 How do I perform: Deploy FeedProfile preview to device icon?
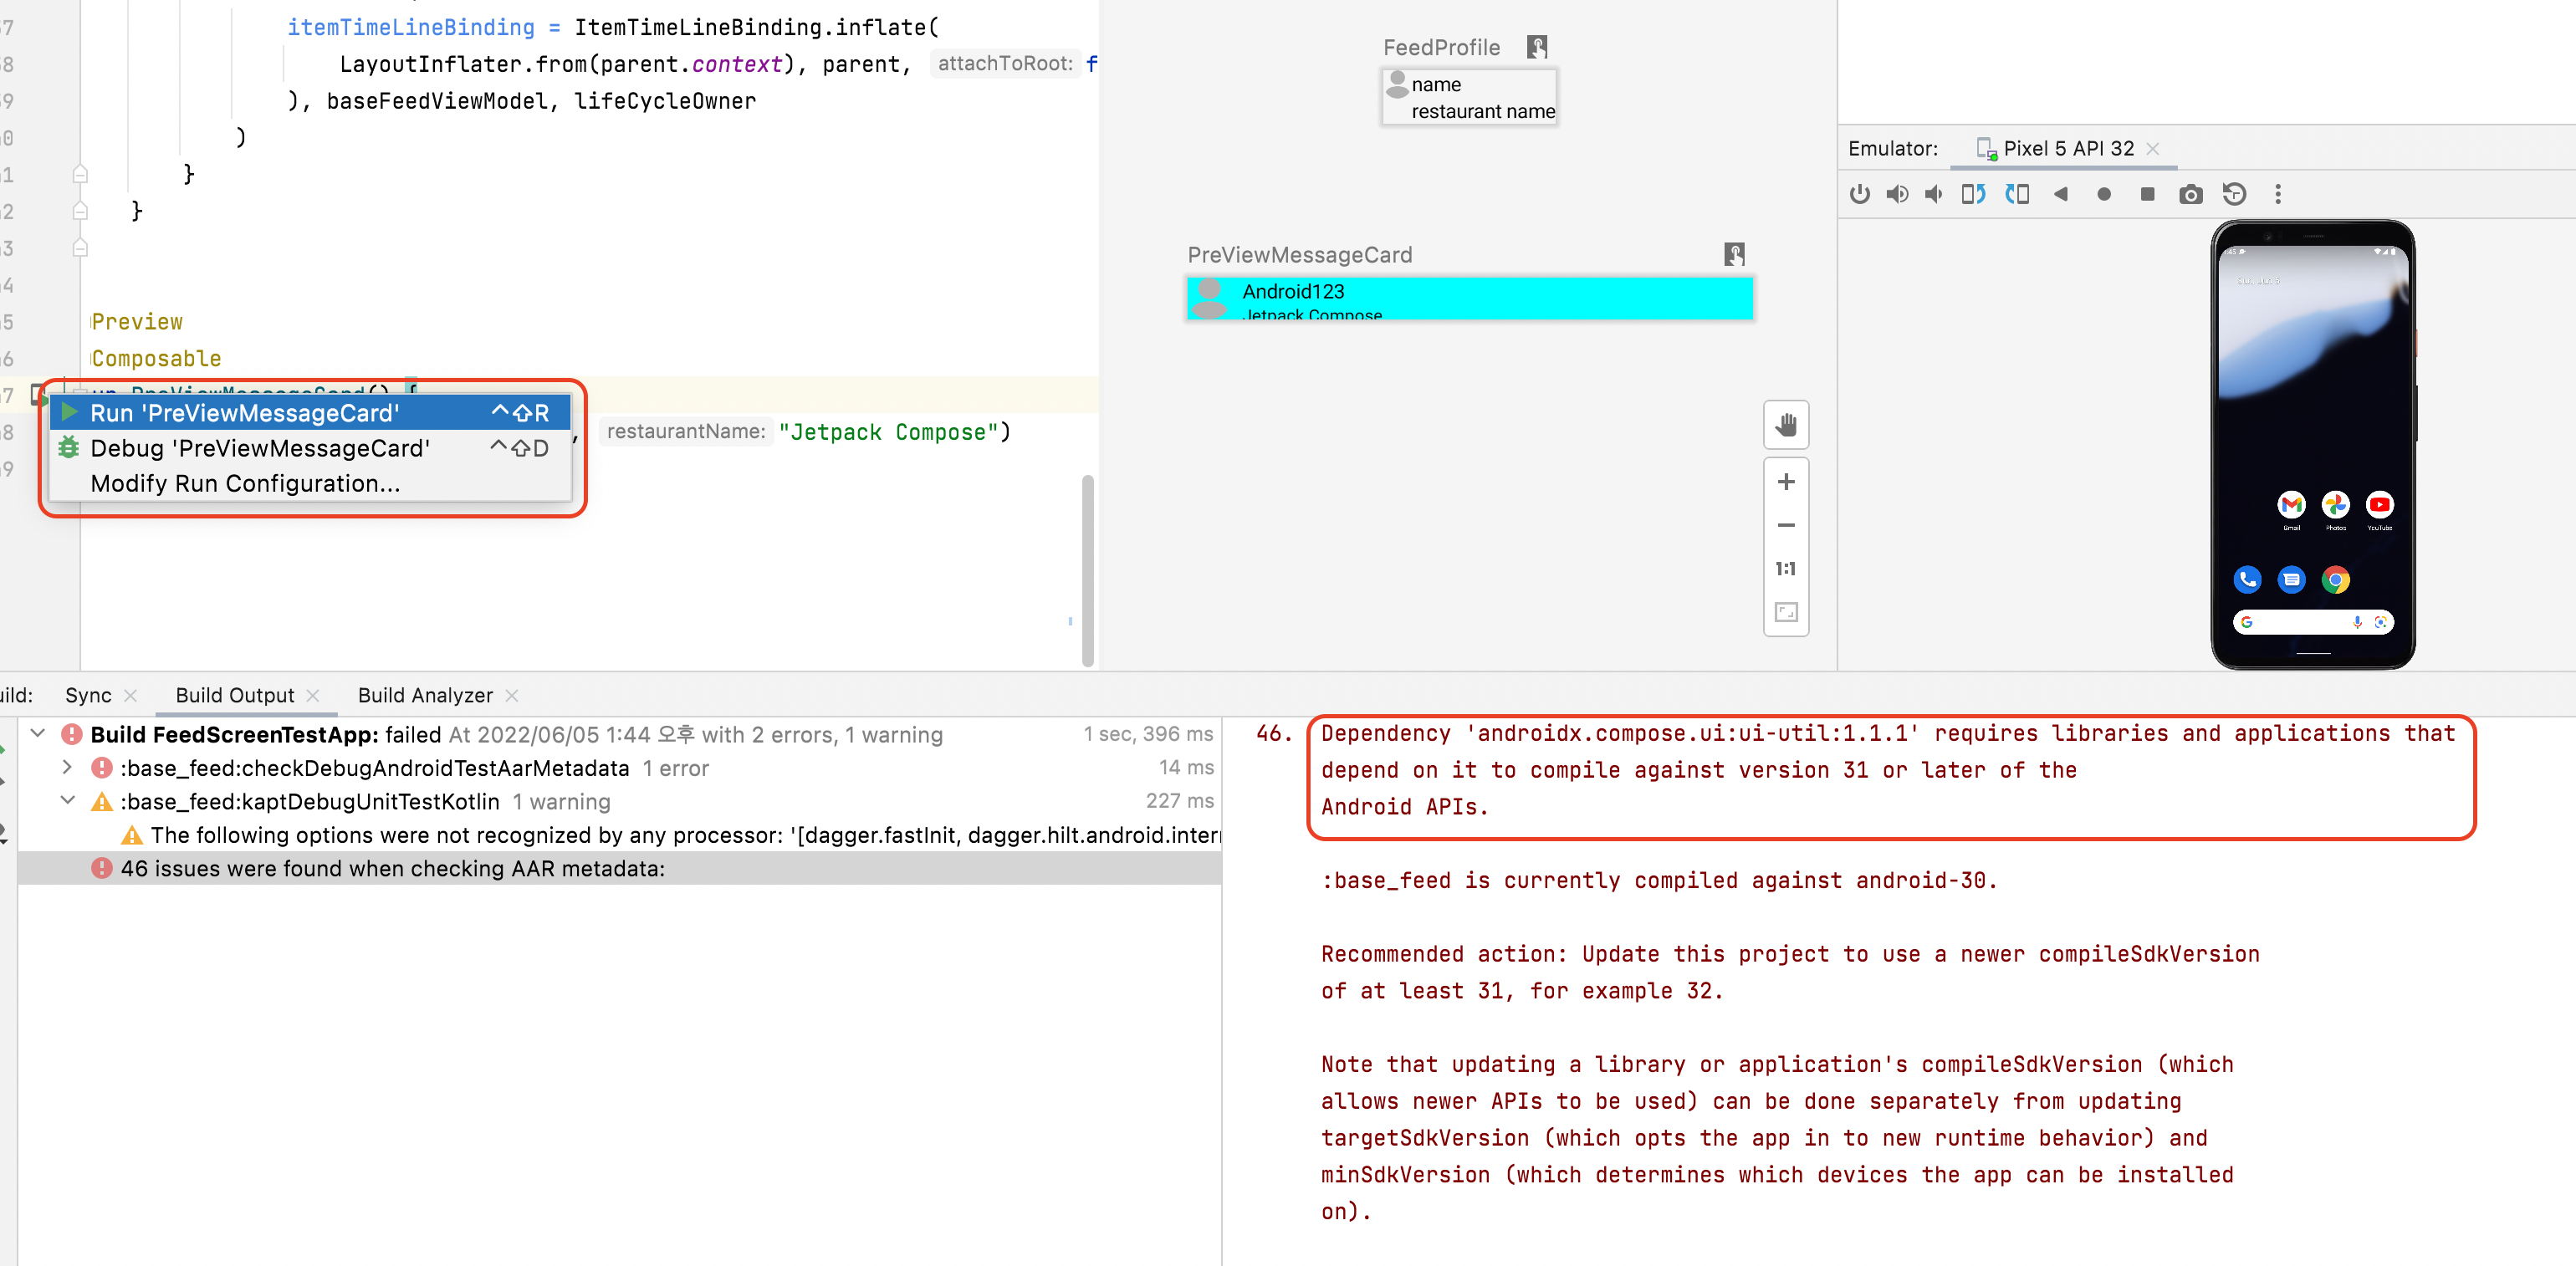[x=1537, y=47]
